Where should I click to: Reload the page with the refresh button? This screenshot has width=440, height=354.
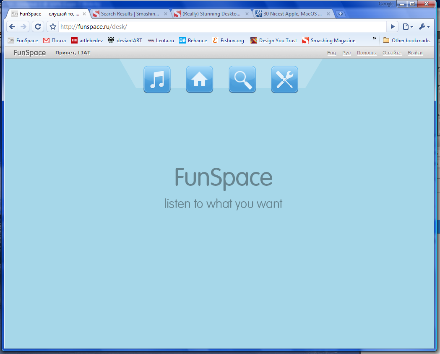pyautogui.click(x=38, y=27)
